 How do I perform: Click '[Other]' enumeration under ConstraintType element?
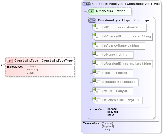point(30,73)
